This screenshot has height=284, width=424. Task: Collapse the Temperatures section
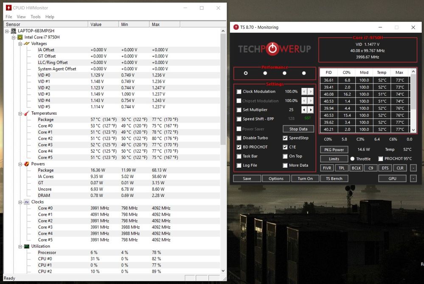point(20,113)
